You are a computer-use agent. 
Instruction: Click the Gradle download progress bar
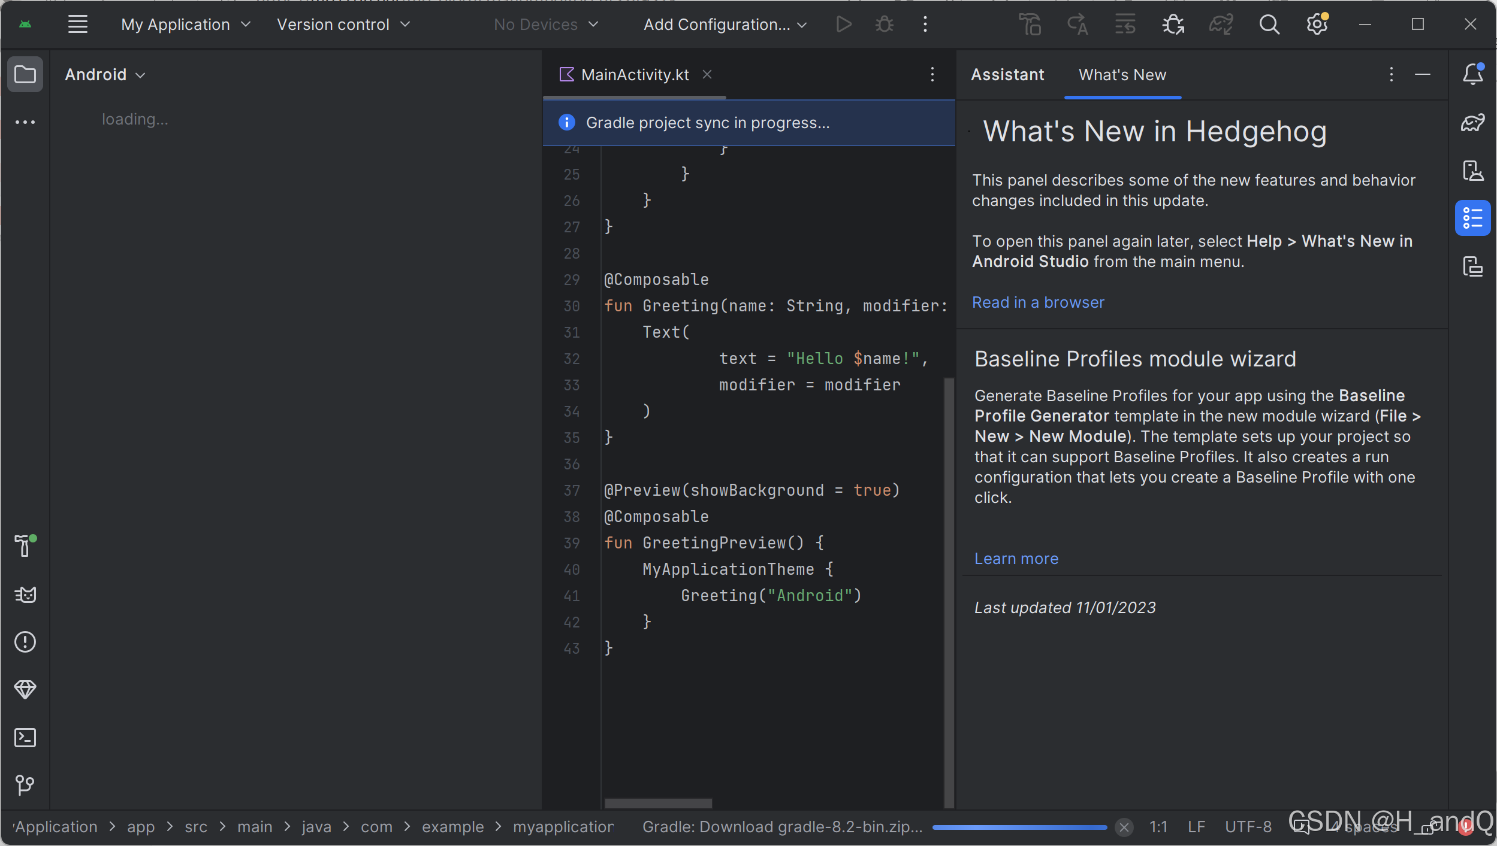(1020, 827)
